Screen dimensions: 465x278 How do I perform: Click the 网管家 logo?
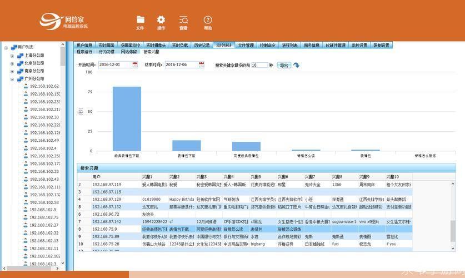coord(63,21)
